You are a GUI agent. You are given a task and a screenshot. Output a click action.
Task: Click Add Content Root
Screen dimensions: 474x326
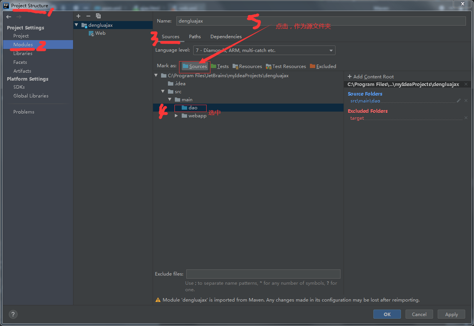[371, 77]
